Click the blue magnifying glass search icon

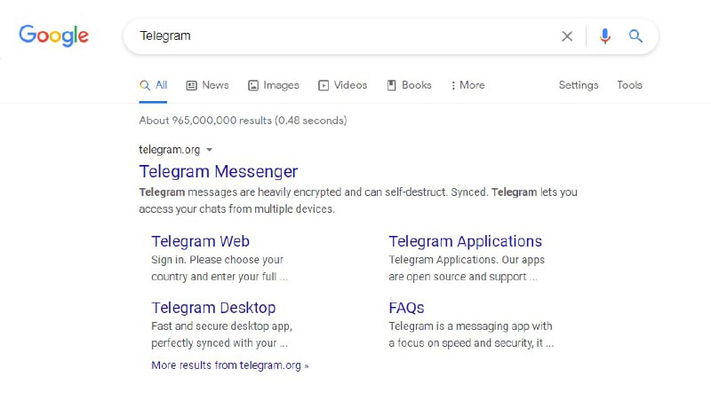[x=635, y=35]
